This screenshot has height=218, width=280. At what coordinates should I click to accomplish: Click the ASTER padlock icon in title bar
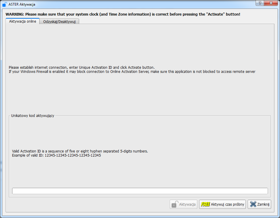point(5,4)
